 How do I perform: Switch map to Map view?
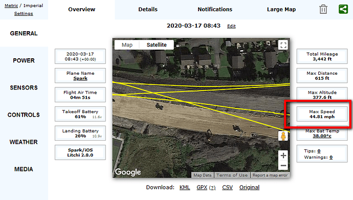point(127,45)
